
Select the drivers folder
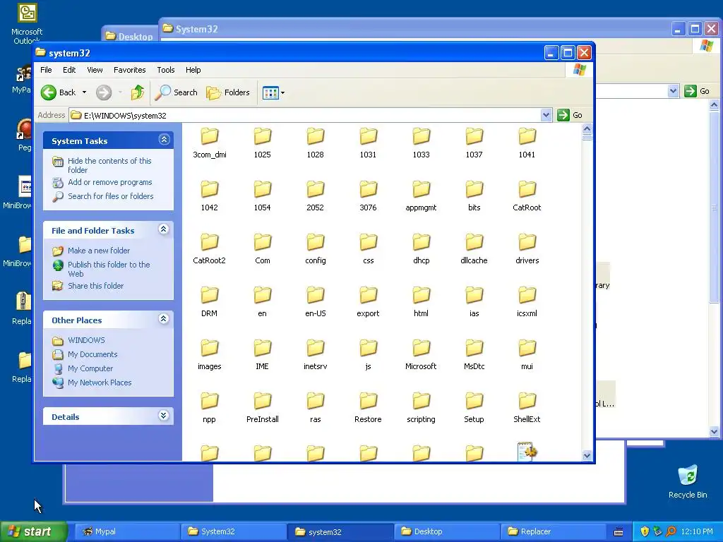[x=527, y=249]
